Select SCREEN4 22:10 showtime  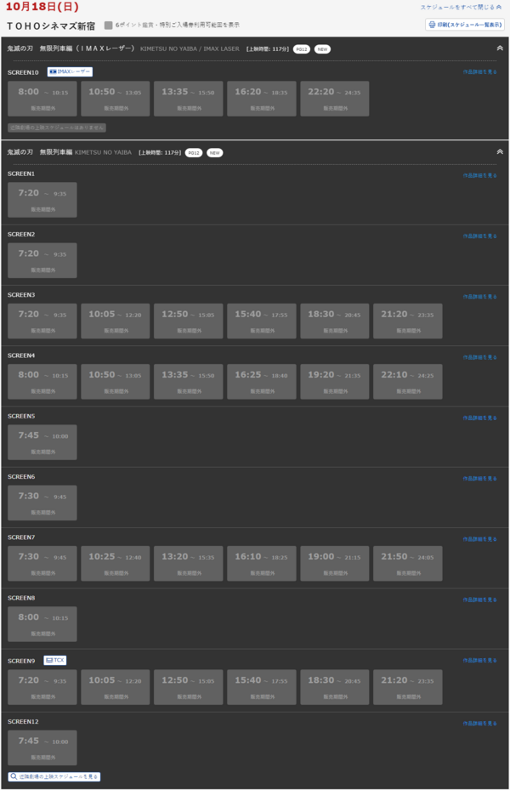[x=408, y=382]
